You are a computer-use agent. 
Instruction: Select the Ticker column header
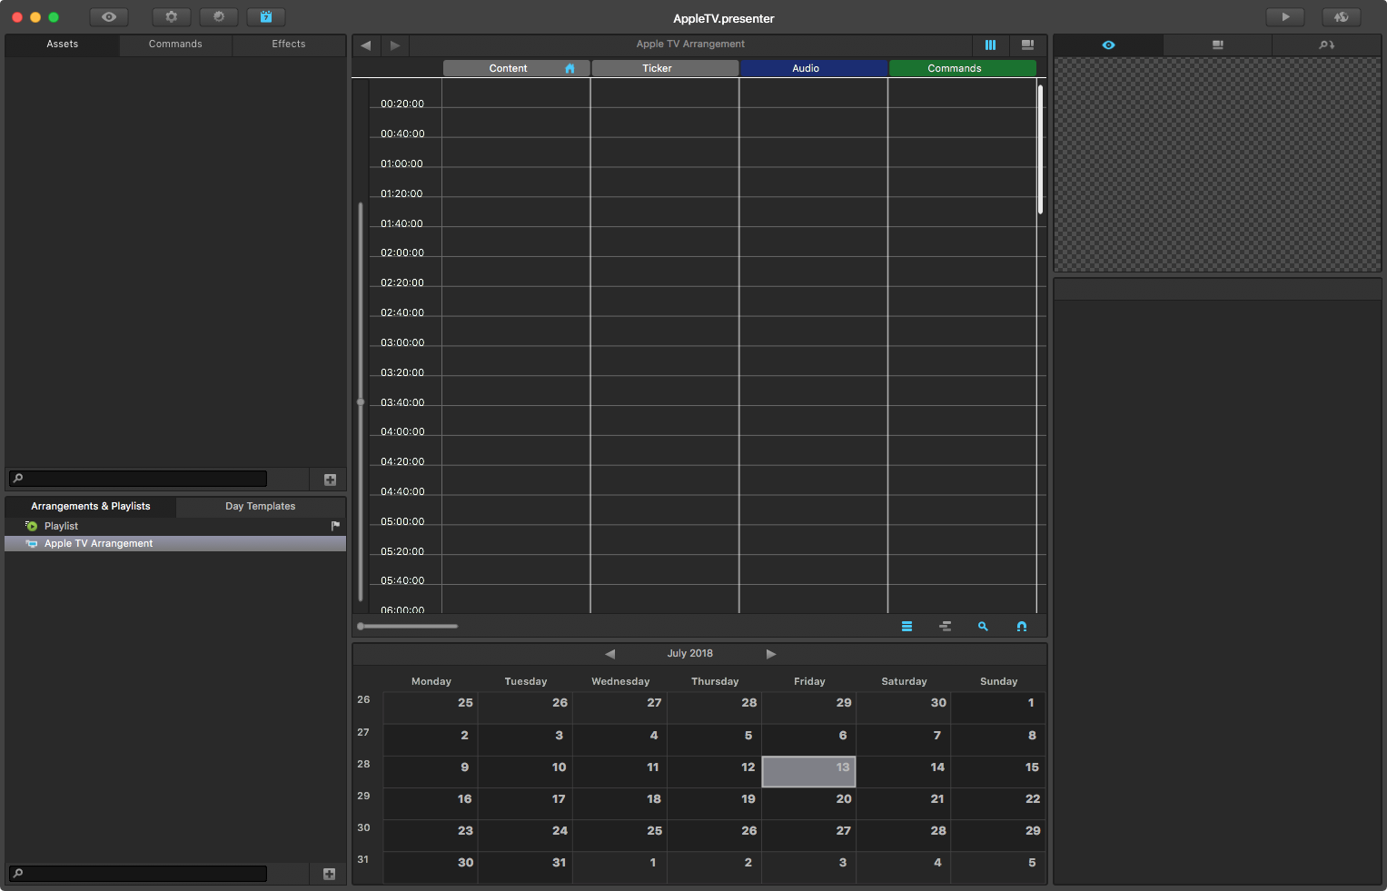pos(665,68)
